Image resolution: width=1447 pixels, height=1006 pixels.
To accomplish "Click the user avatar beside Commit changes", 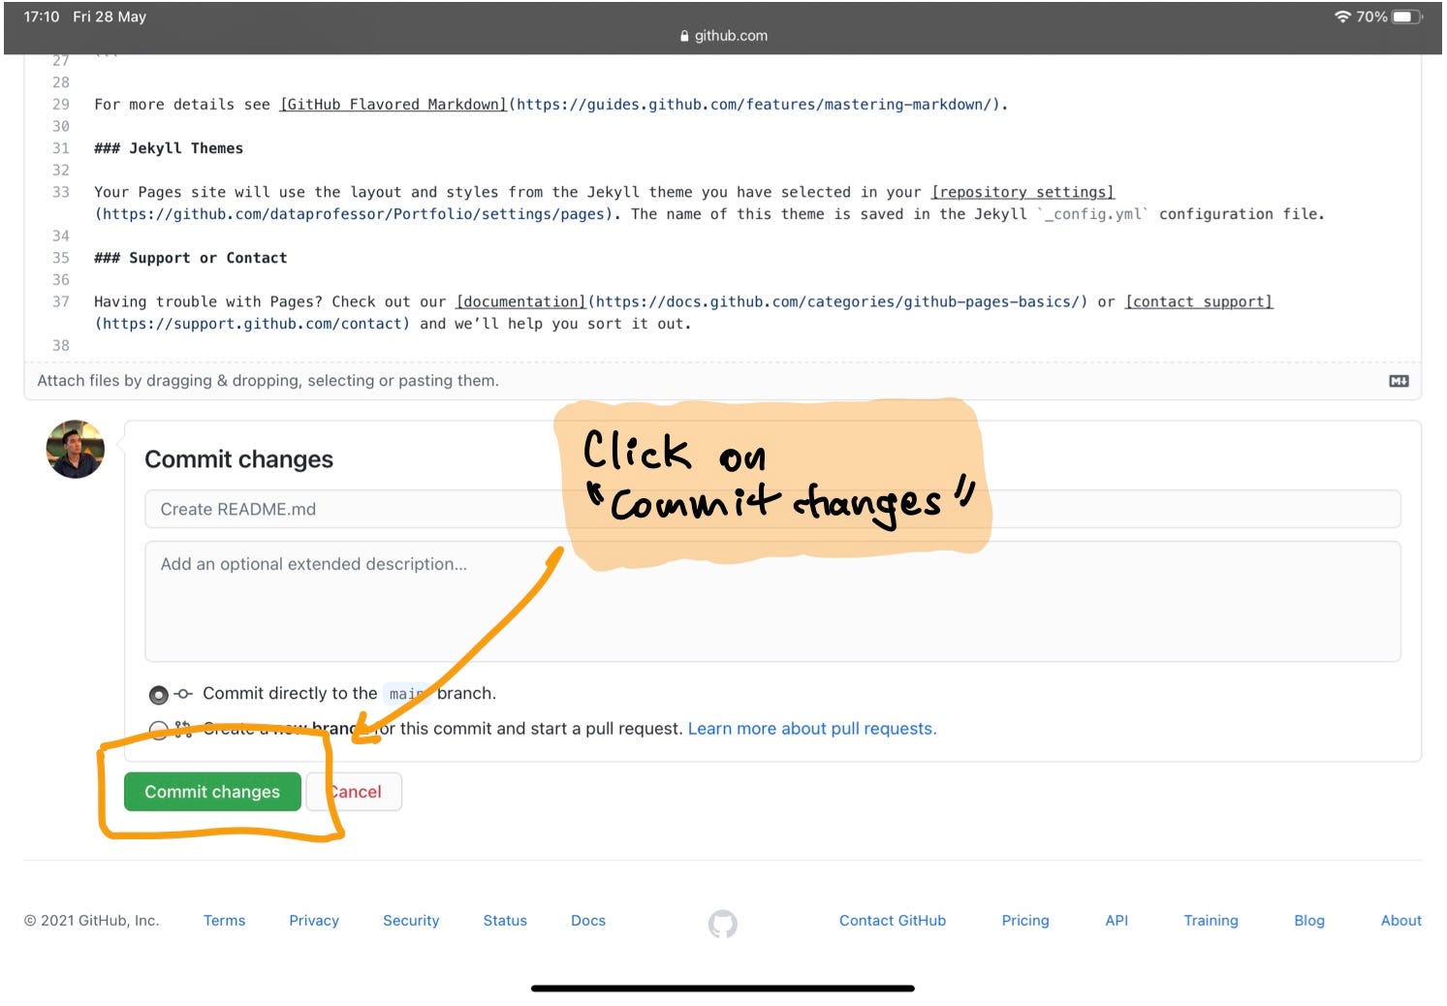I will [x=76, y=450].
